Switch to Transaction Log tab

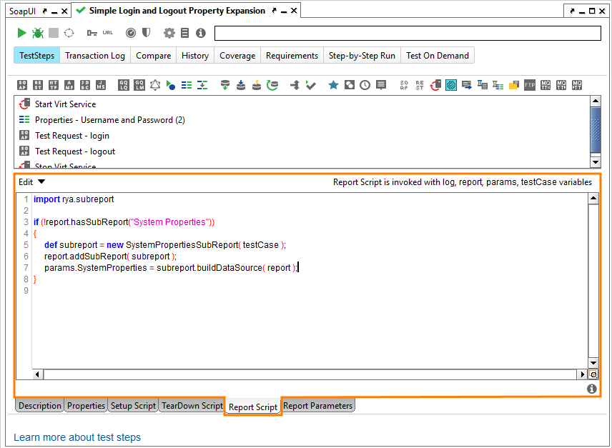[x=95, y=55]
